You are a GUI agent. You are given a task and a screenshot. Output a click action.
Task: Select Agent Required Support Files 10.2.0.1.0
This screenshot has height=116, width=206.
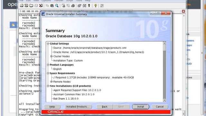pos(77,90)
